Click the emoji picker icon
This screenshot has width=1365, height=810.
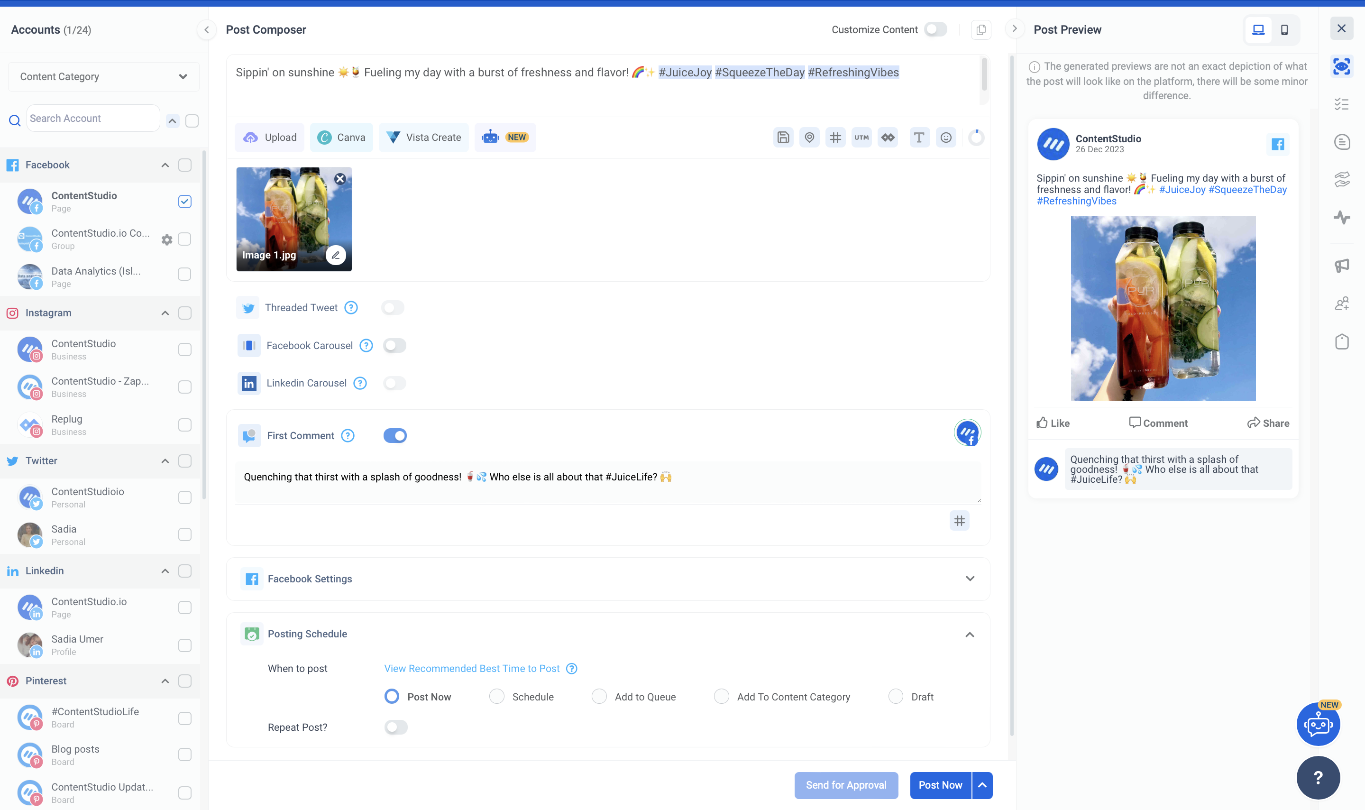point(946,137)
